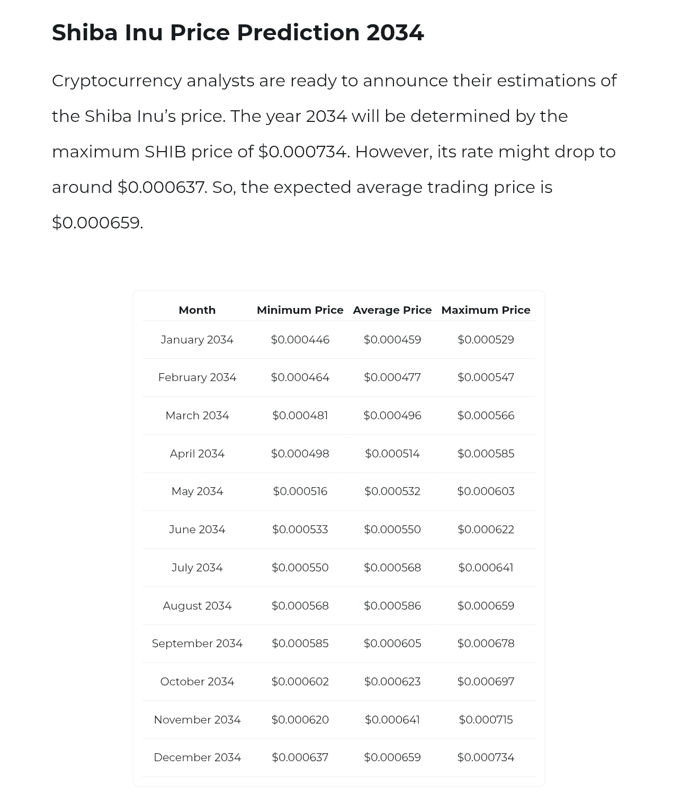The height and width of the screenshot is (802, 680).
Task: Click the April 2034 average price $0.000514
Action: pyautogui.click(x=392, y=454)
